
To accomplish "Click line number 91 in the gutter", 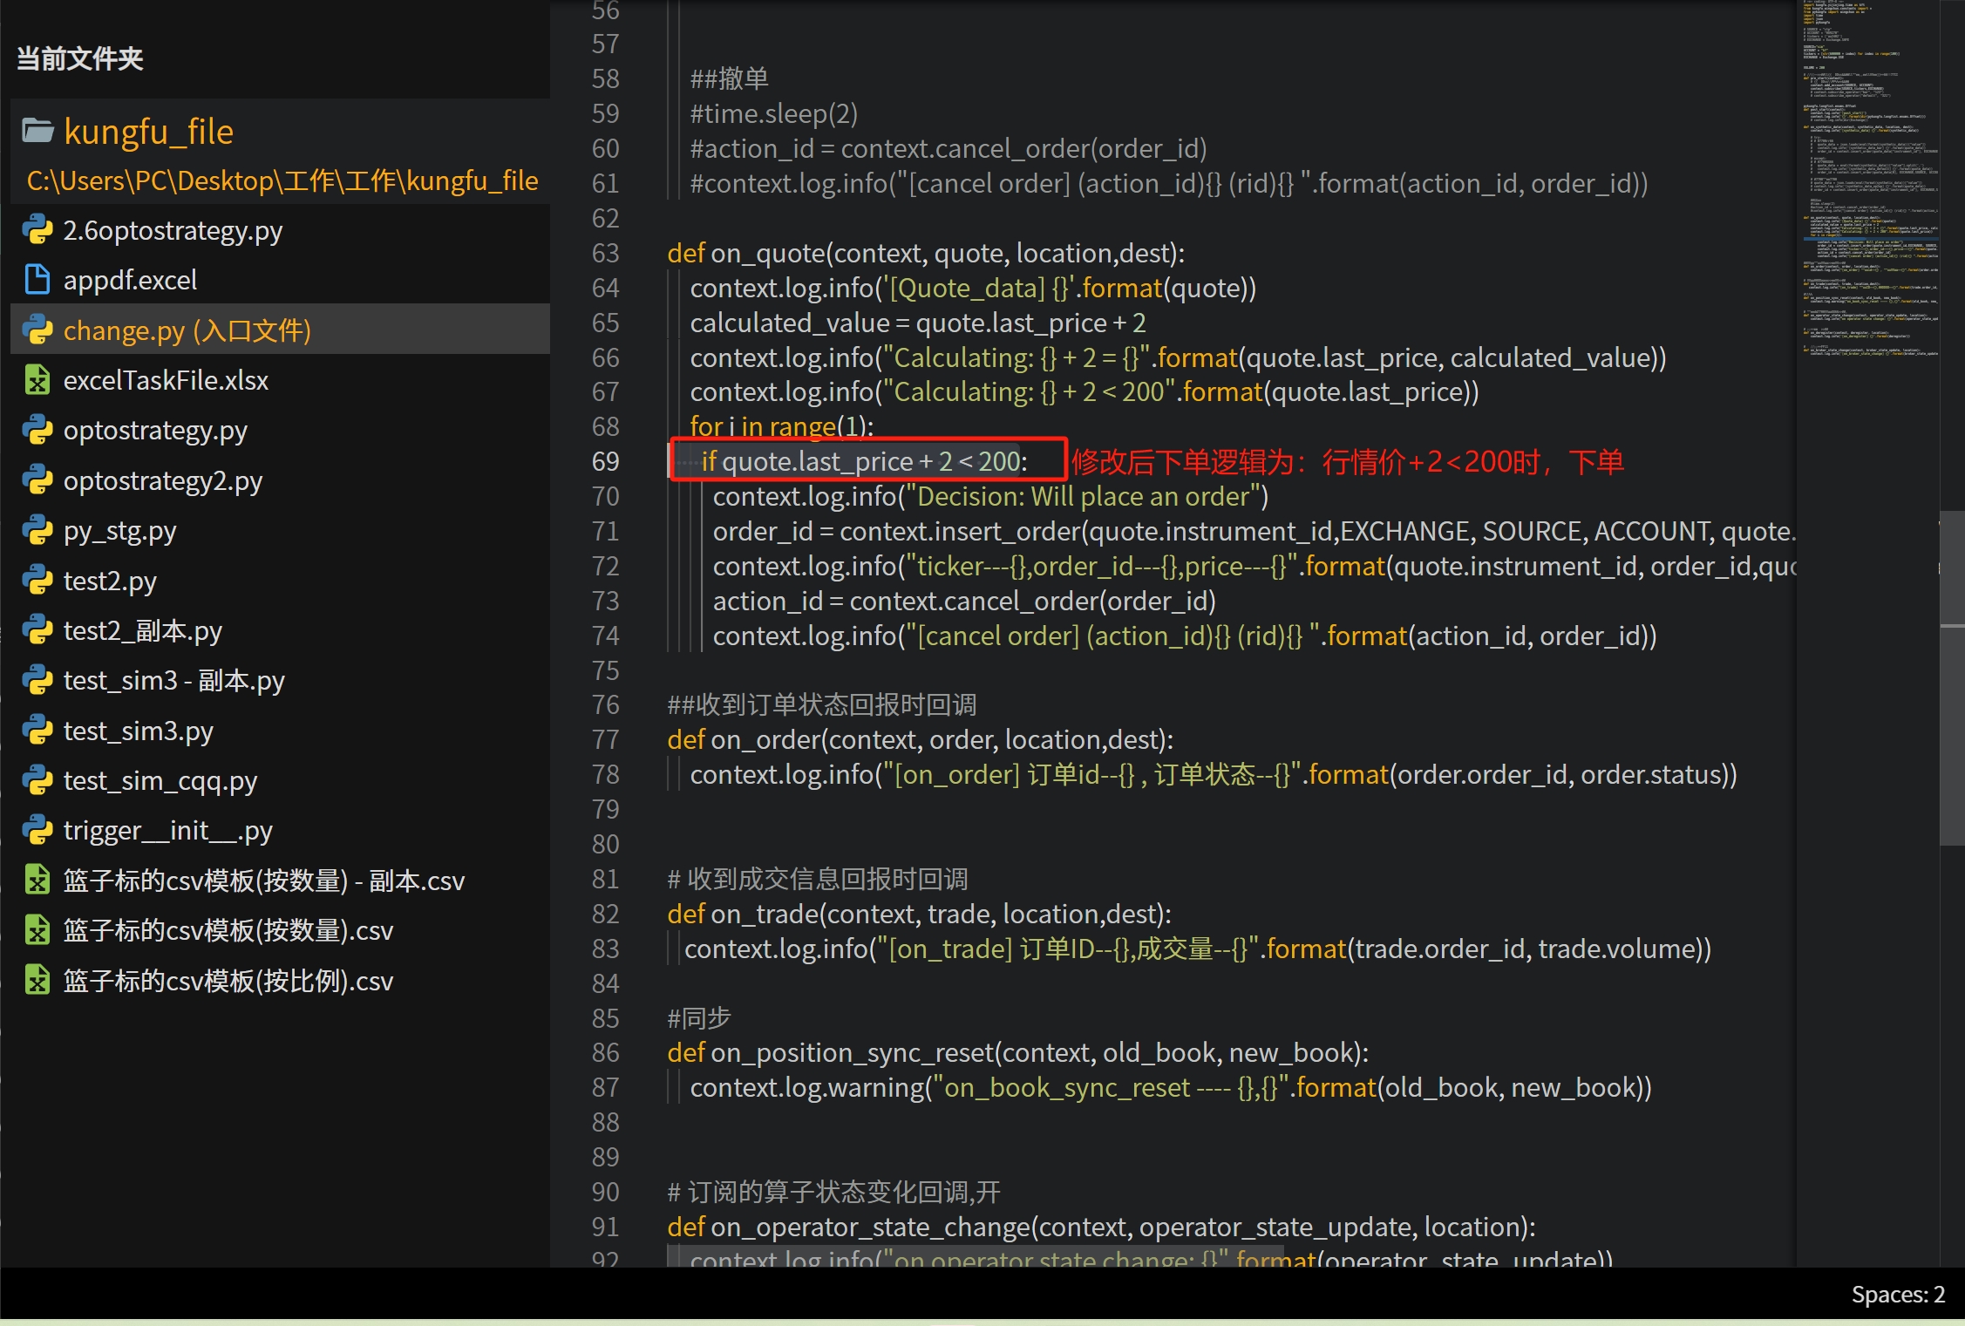I will pos(605,1227).
